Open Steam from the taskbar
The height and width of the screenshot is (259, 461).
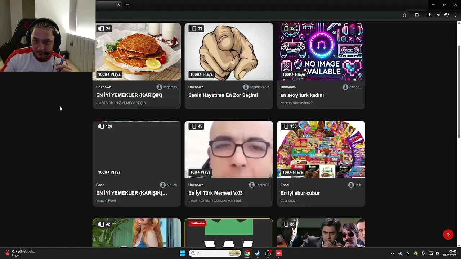[258, 253]
